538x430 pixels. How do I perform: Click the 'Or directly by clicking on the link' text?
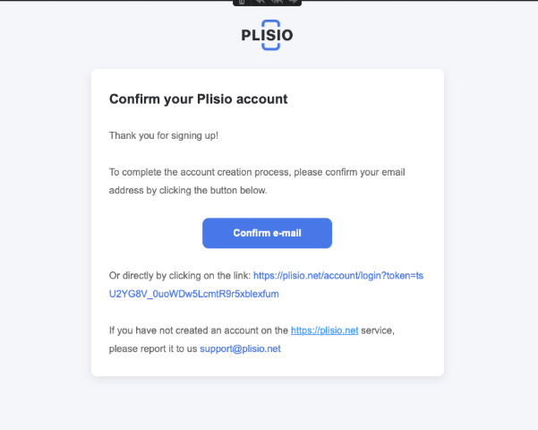click(x=180, y=275)
